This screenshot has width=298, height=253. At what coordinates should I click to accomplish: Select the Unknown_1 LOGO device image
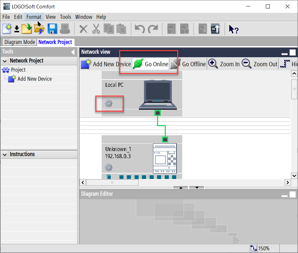165,158
